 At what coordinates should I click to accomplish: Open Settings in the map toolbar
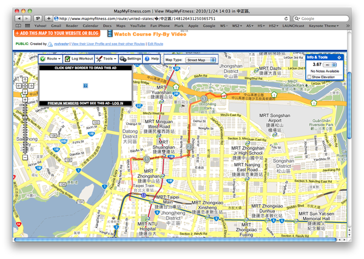pos(130,59)
